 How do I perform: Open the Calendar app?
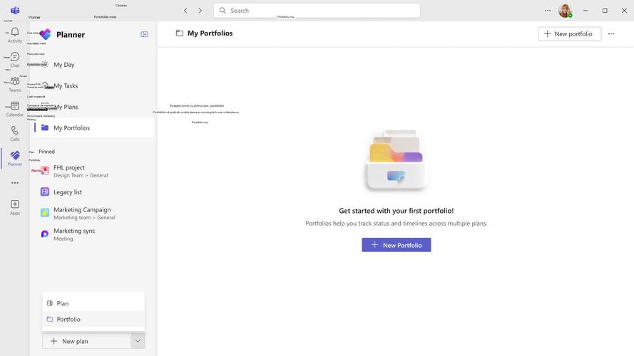[x=15, y=109]
